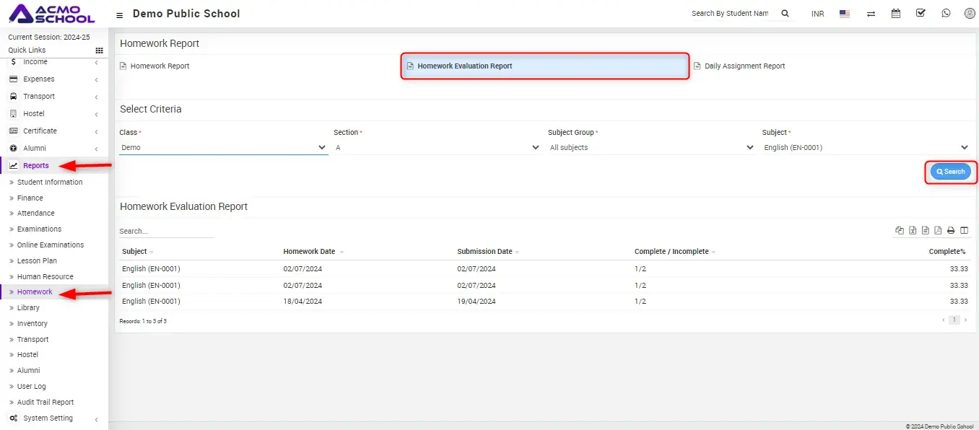Image resolution: width=979 pixels, height=430 pixels.
Task: Print the Homework Evaluation Report
Action: (951, 231)
